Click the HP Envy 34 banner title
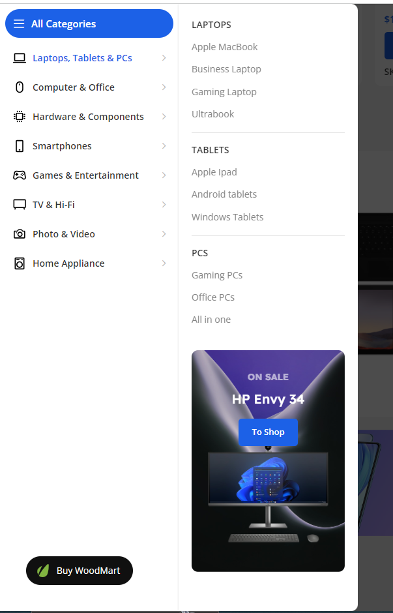This screenshot has width=393, height=613. pyautogui.click(x=268, y=399)
